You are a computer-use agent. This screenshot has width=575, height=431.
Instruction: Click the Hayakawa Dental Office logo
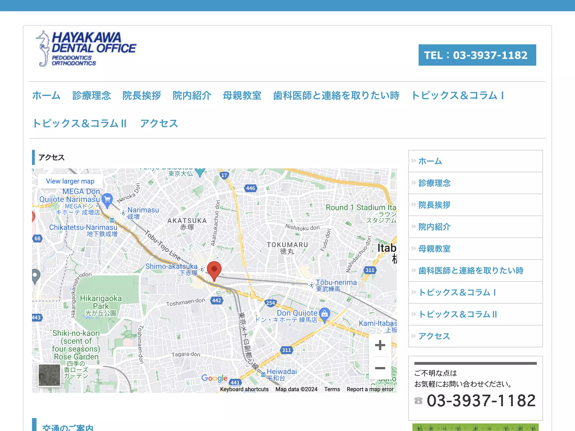(86, 49)
